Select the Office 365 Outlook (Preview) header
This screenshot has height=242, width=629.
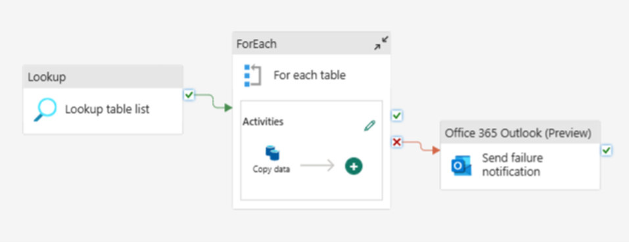pos(521,132)
